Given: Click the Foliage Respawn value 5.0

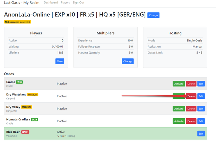Looking at the screenshot, I should [131, 47].
